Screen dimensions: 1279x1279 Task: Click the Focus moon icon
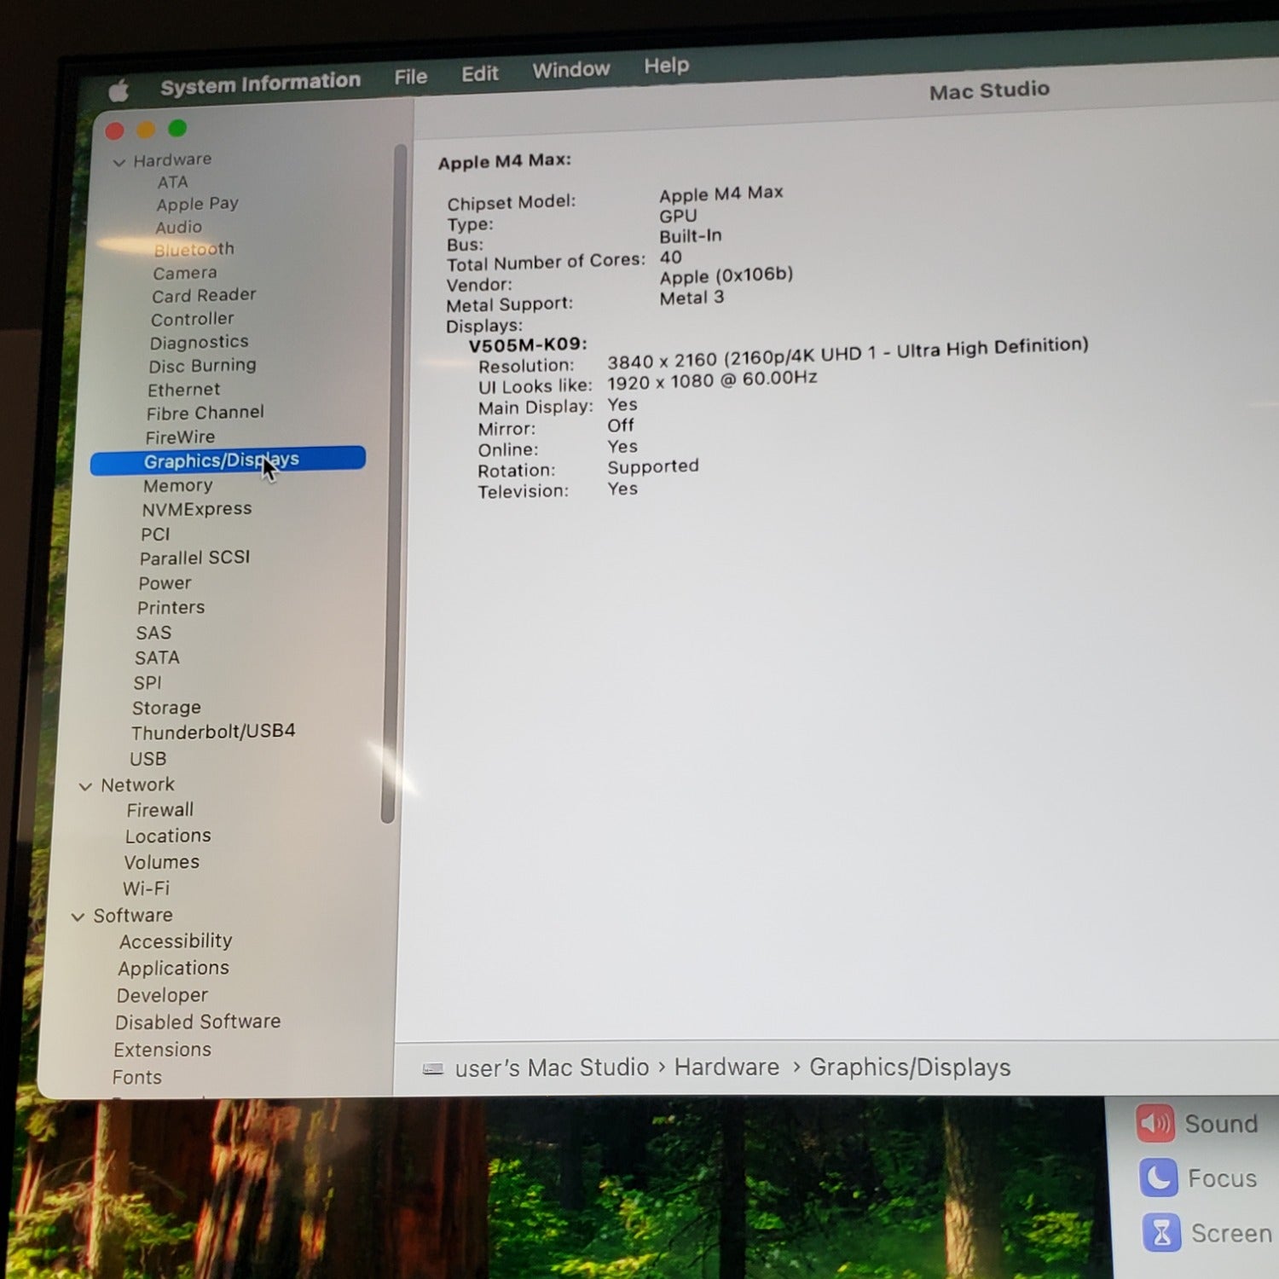click(x=1158, y=1178)
